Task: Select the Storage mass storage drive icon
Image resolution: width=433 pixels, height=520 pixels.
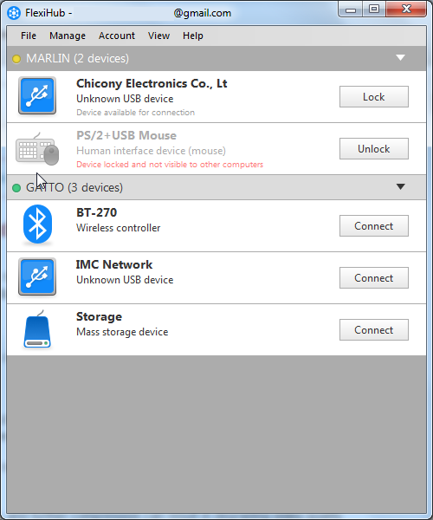Action: point(37,329)
